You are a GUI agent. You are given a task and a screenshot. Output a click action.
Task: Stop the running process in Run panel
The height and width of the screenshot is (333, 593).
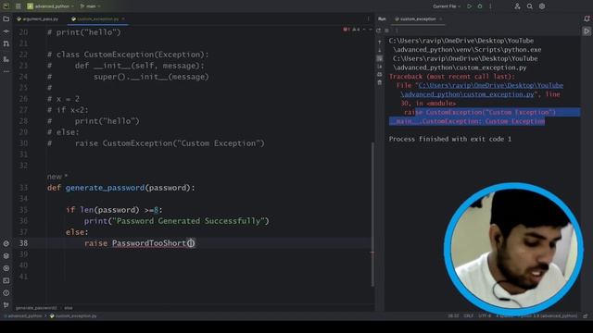tap(386, 31)
